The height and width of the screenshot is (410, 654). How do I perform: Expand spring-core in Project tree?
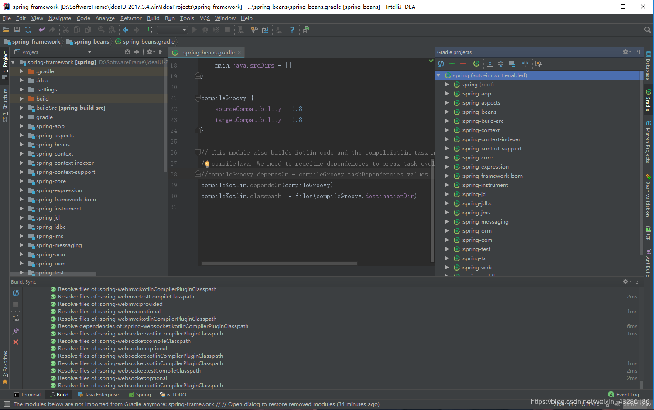(x=21, y=181)
